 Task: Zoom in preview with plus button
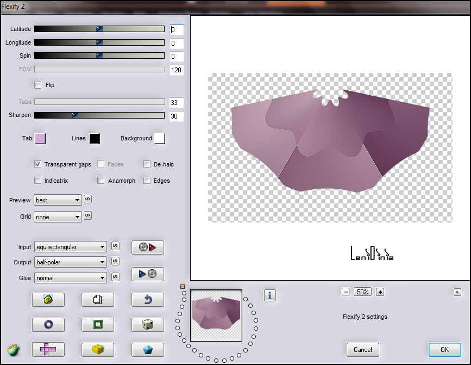tap(380, 292)
